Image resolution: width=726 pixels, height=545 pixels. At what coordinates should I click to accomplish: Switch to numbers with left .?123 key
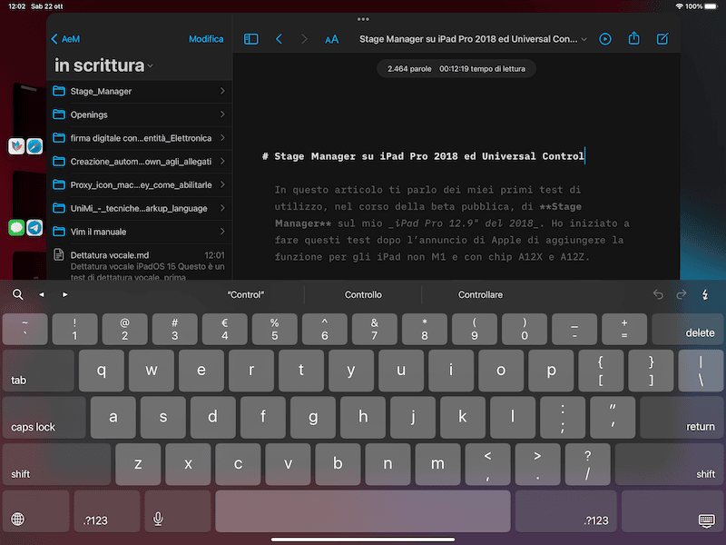107,511
